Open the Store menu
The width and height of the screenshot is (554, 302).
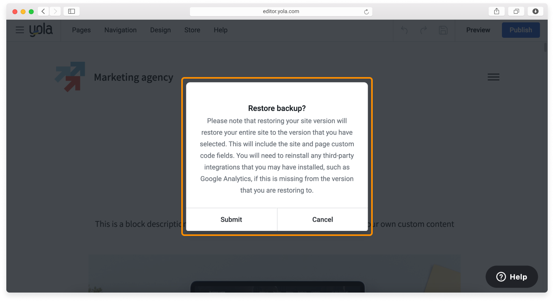pyautogui.click(x=192, y=30)
